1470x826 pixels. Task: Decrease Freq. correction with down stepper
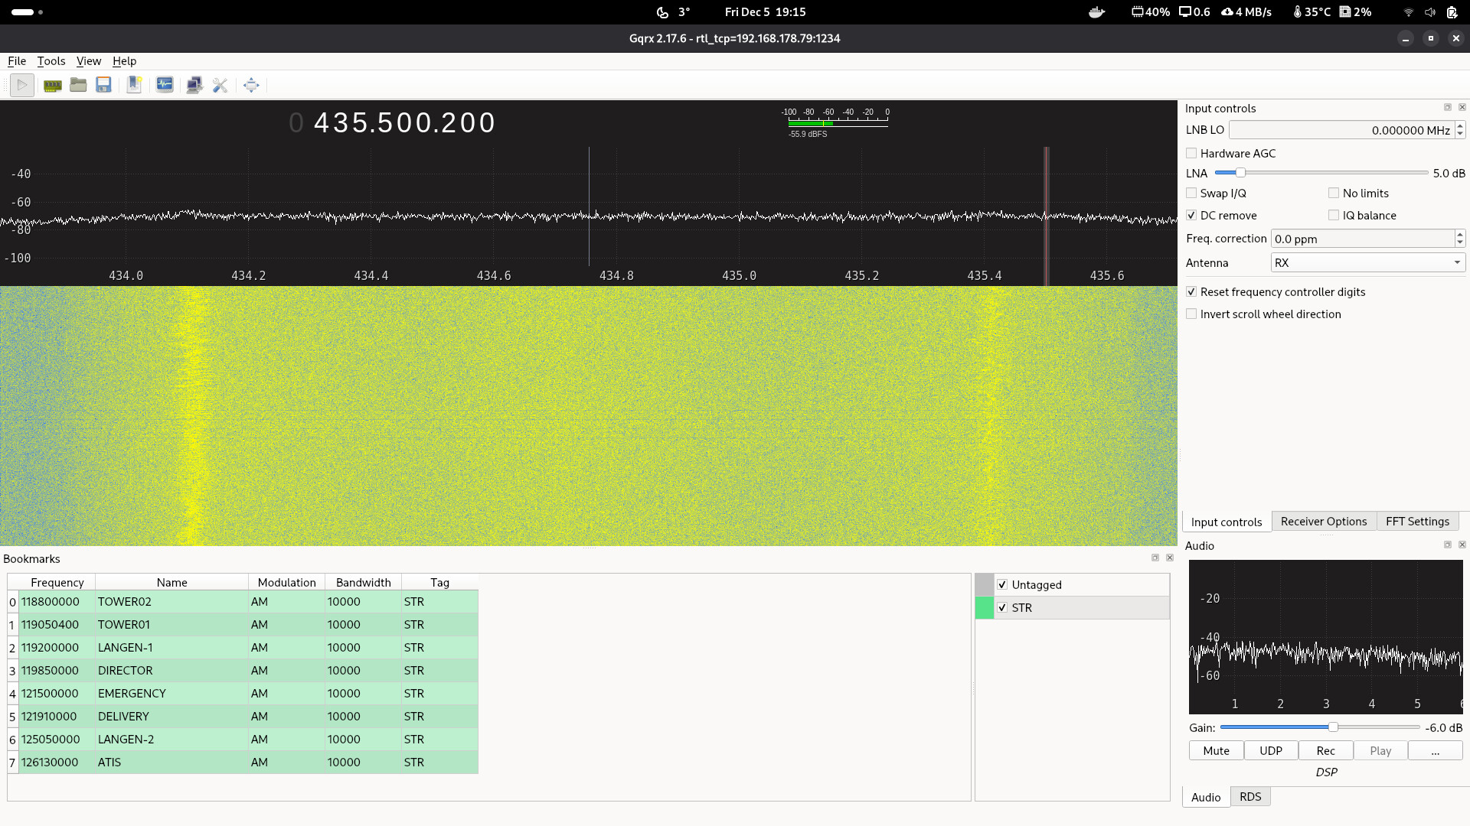click(x=1460, y=242)
